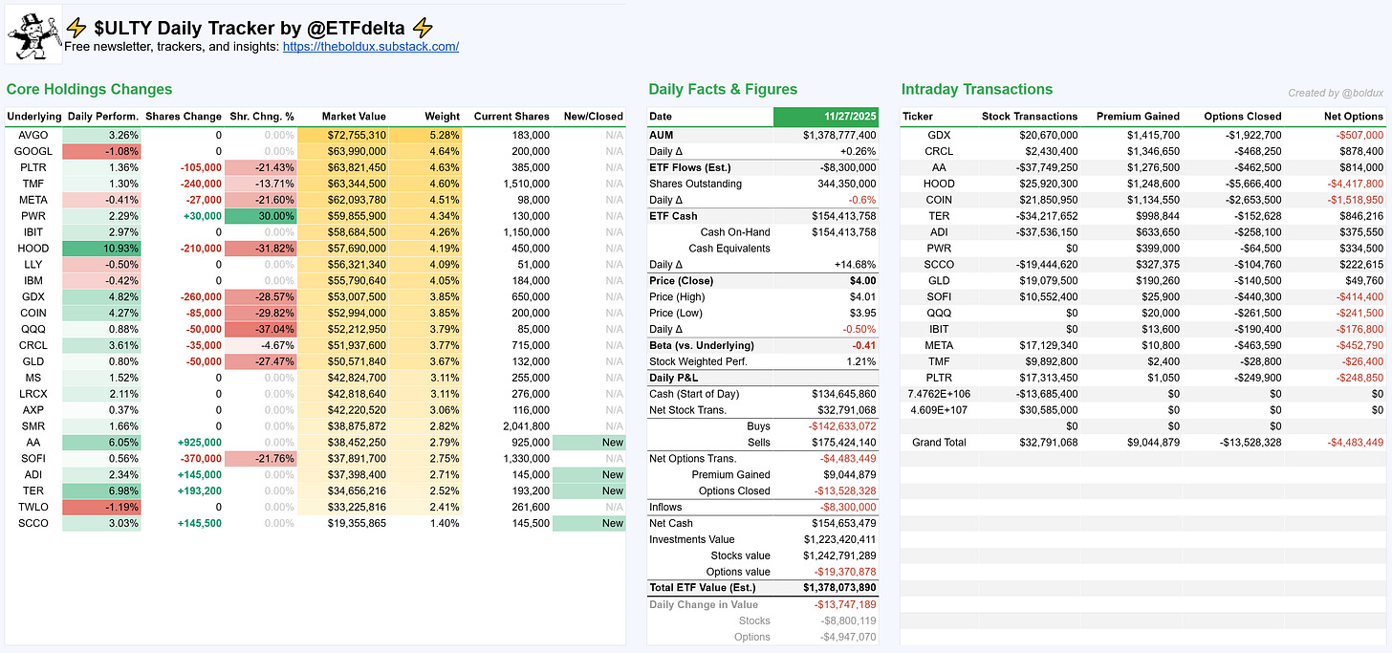Click the Options Closed column header
The height and width of the screenshot is (653, 1392).
(1243, 117)
